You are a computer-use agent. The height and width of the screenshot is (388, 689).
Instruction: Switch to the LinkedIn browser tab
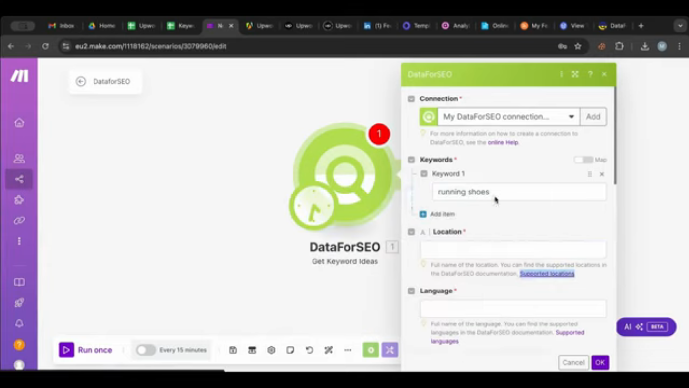coord(377,26)
